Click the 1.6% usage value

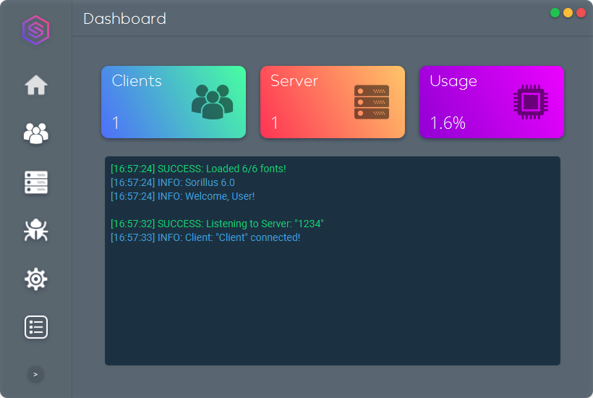(x=448, y=123)
